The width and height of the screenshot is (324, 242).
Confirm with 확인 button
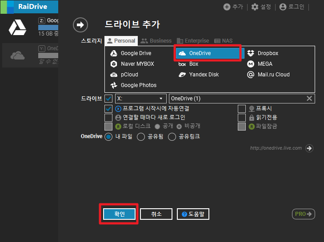tap(119, 214)
